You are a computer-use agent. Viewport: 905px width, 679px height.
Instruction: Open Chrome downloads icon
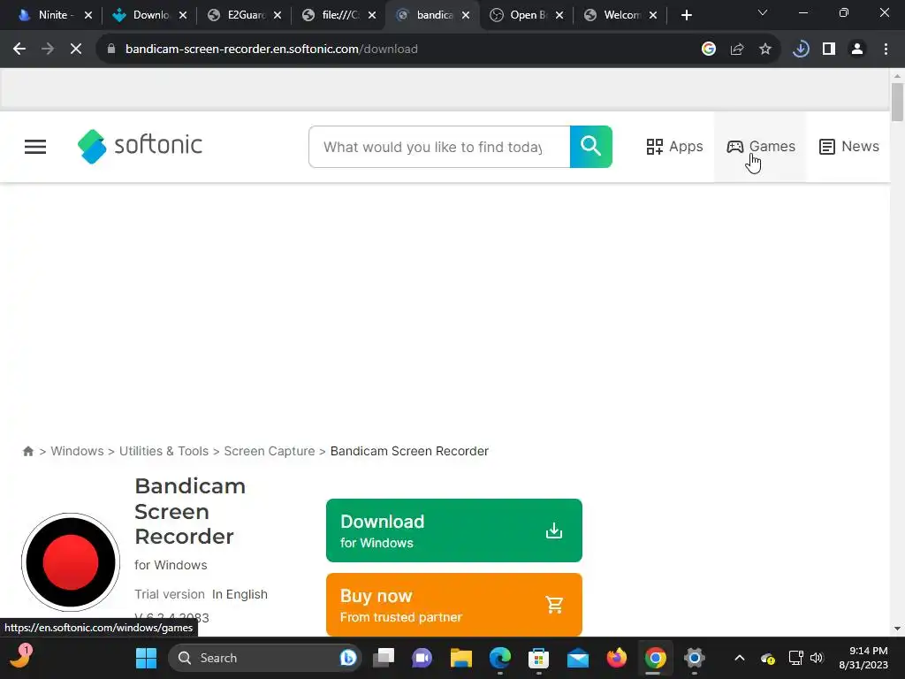(x=801, y=50)
